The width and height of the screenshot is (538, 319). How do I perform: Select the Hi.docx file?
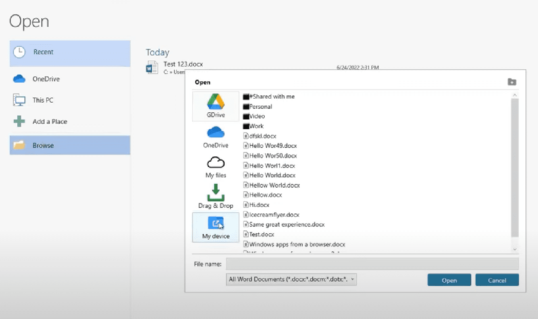click(256, 205)
